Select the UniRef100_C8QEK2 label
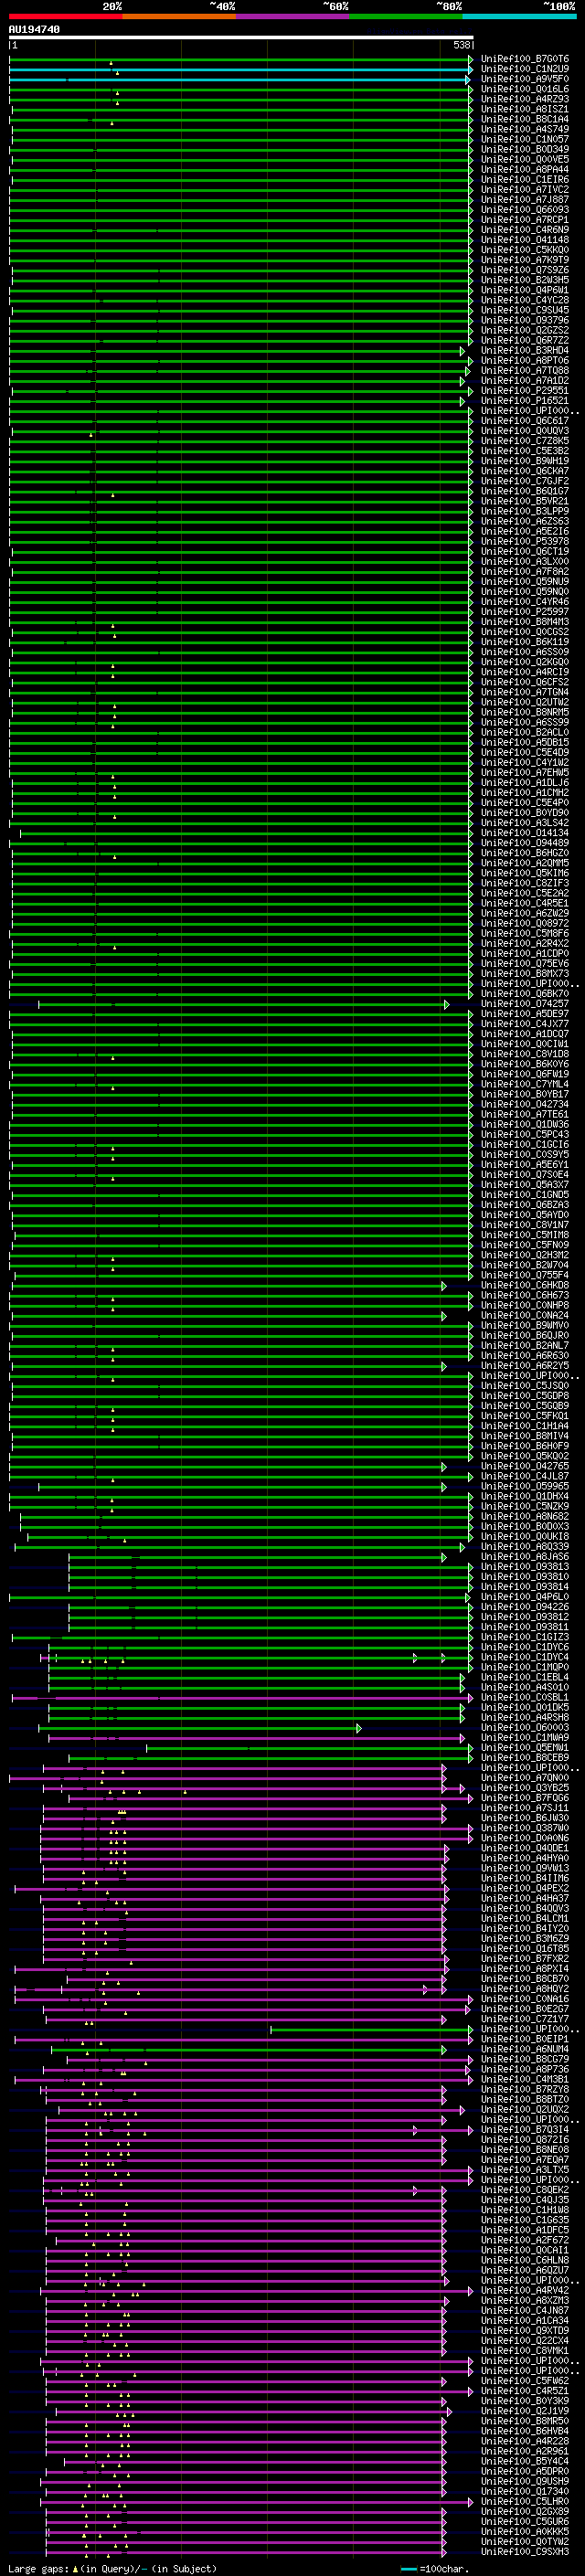The width and height of the screenshot is (585, 2576). click(x=525, y=2190)
